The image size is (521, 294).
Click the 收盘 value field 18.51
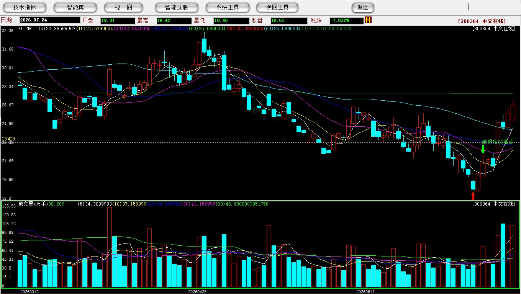[x=288, y=20]
